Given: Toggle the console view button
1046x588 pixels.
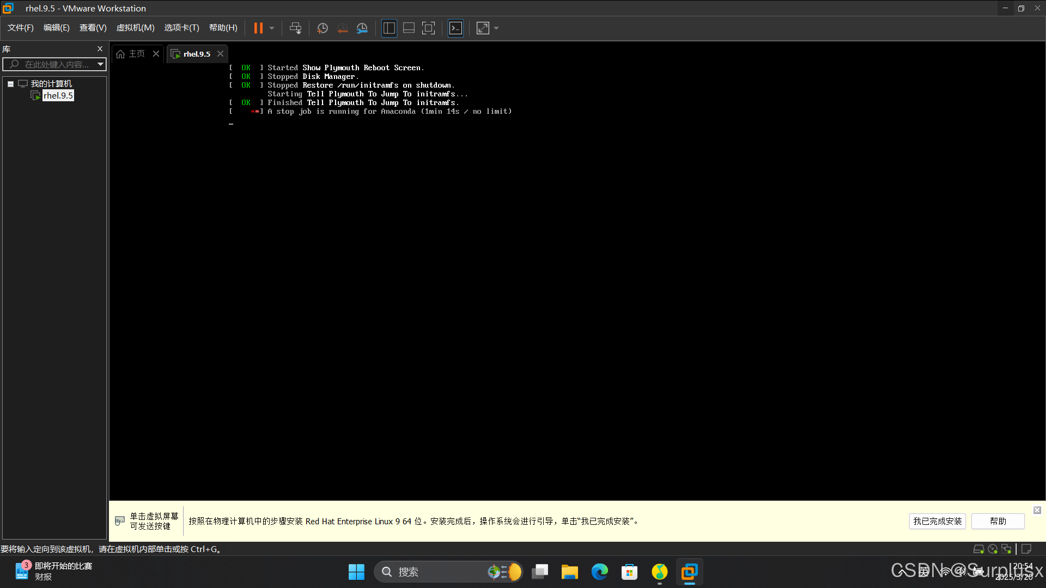Looking at the screenshot, I should 455,28.
